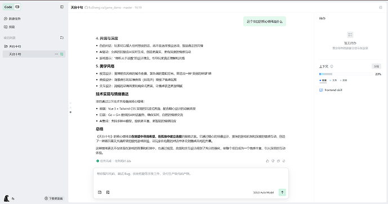Image resolution: width=388 pixels, height=204 pixels.
Task: Click heading '4. 共情与深度'
Action: point(106,38)
